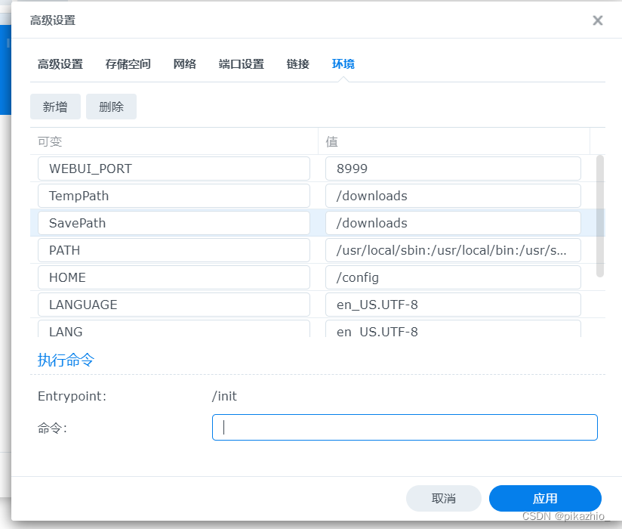Edit the TempPath variable name field

tap(174, 196)
